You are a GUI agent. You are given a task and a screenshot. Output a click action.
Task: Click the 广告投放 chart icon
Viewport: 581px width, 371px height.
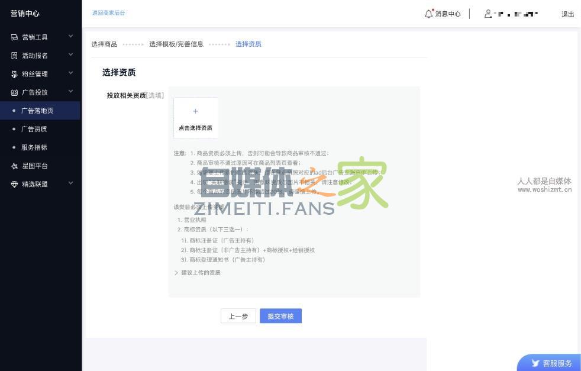14,92
